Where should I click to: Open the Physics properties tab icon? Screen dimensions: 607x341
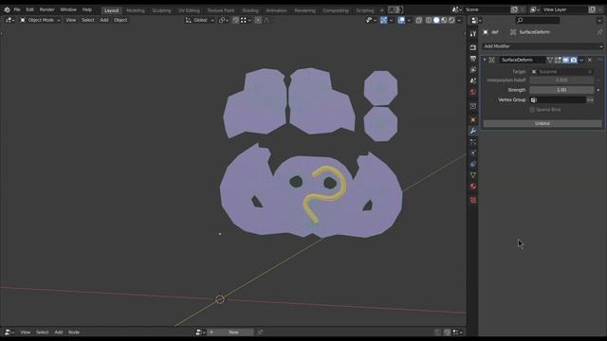[473, 153]
